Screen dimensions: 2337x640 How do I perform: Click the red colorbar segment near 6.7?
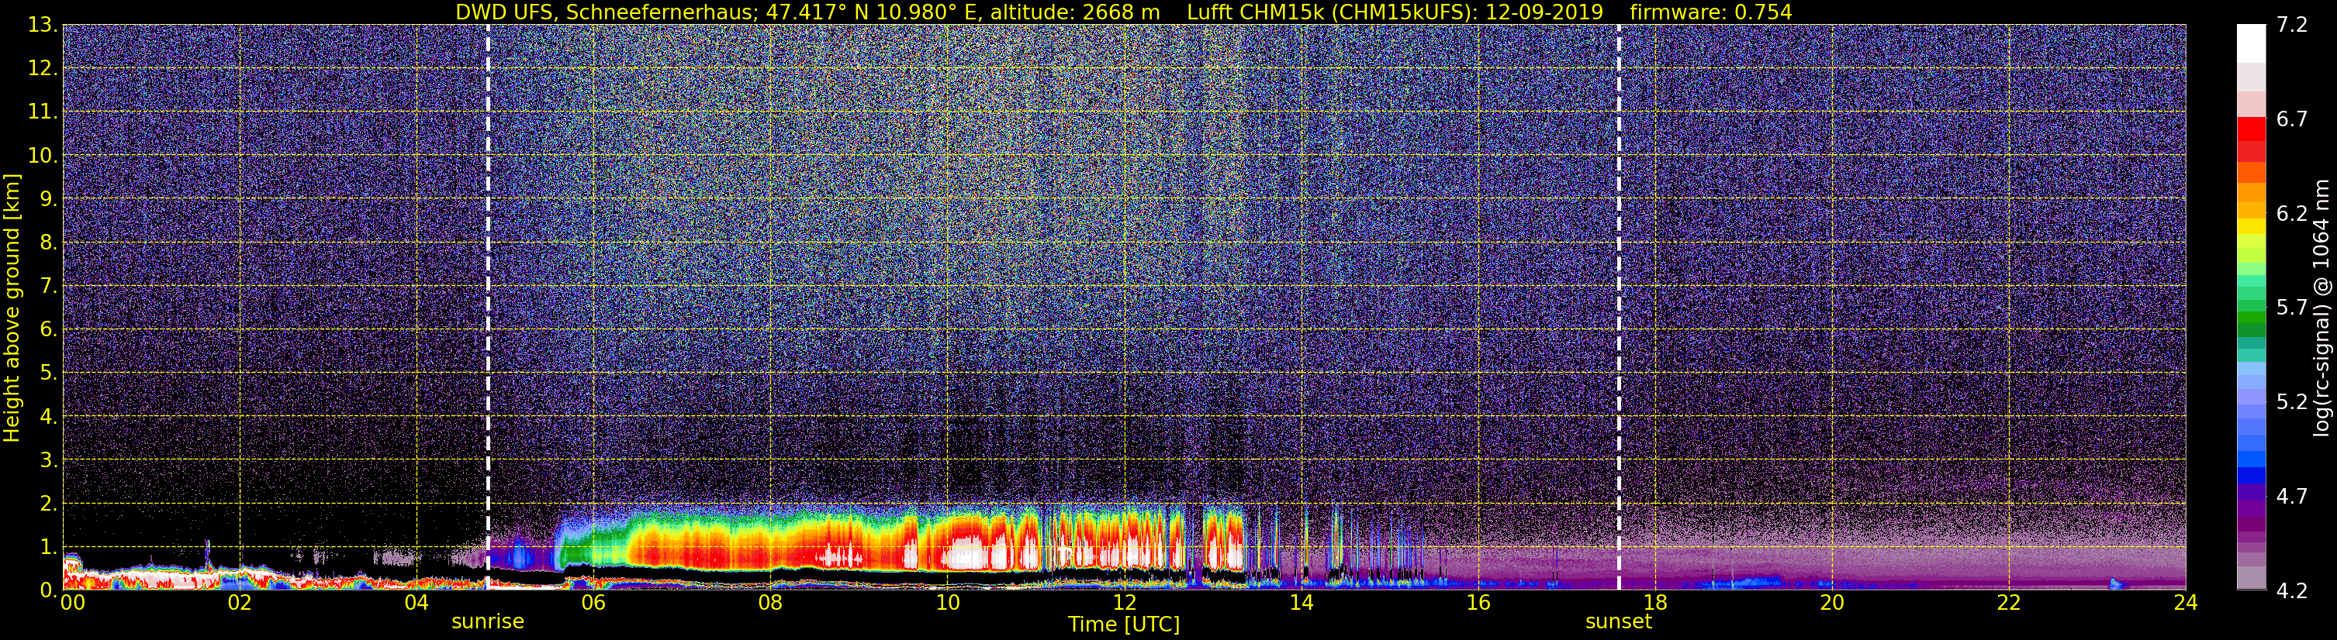point(2251,129)
